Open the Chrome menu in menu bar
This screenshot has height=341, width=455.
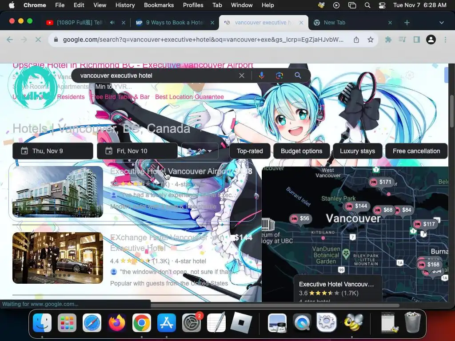[35, 5]
